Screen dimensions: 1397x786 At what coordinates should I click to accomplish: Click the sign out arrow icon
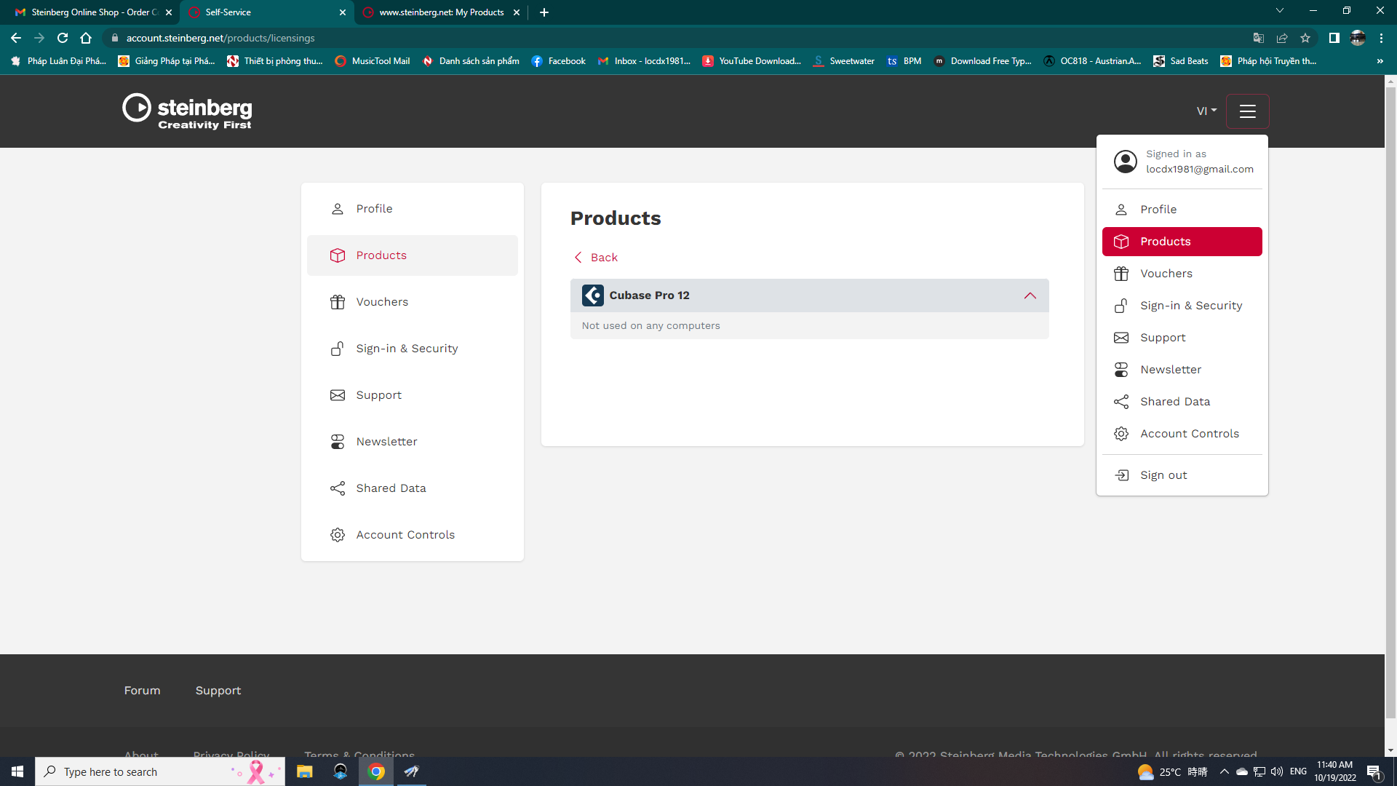1121,475
